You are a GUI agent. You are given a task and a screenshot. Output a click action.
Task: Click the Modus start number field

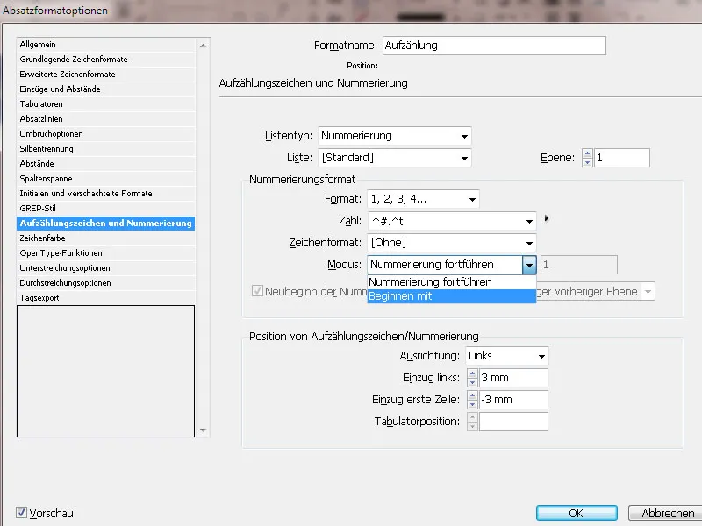pyautogui.click(x=579, y=265)
